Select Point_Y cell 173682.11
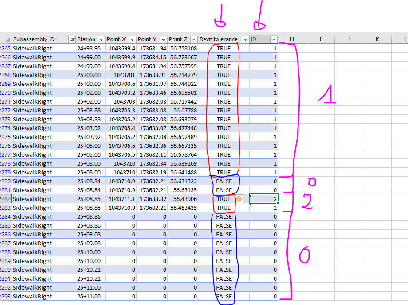Image resolution: width=408 pixels, height=305 pixels. [x=152, y=155]
